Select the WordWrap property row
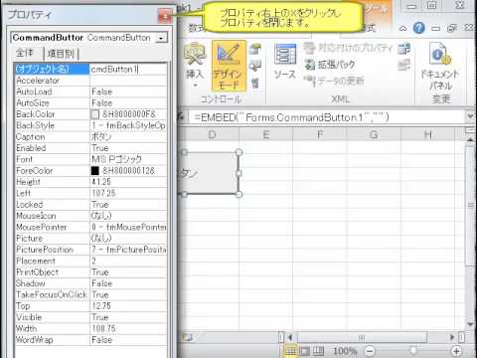This screenshot has width=477, height=358. tap(90, 339)
